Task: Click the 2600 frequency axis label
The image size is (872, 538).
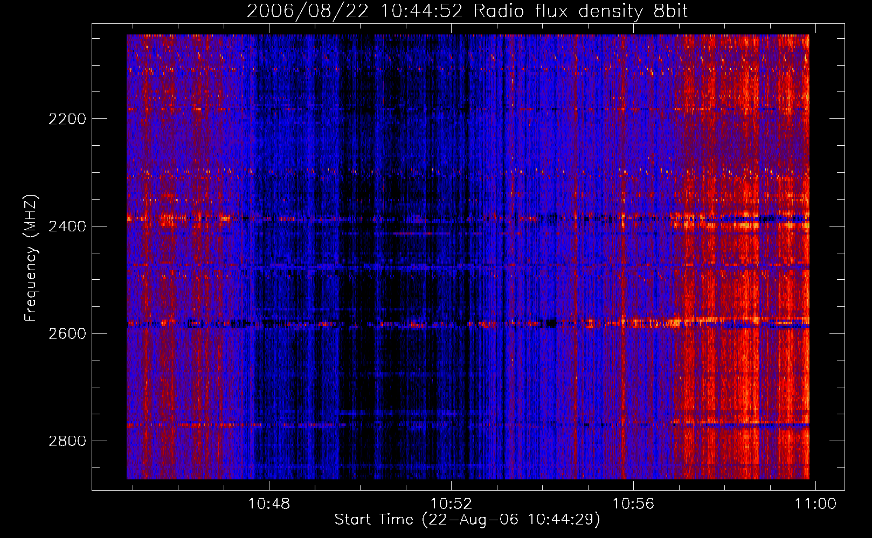Action: [x=67, y=334]
